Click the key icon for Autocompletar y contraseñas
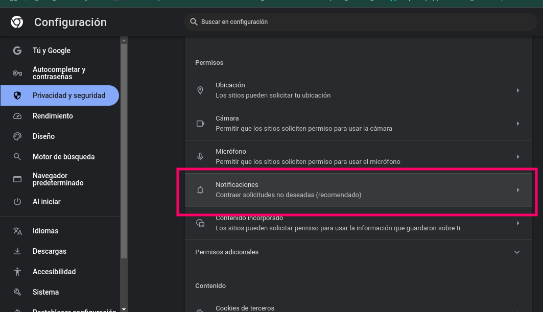The width and height of the screenshot is (543, 312). point(17,73)
